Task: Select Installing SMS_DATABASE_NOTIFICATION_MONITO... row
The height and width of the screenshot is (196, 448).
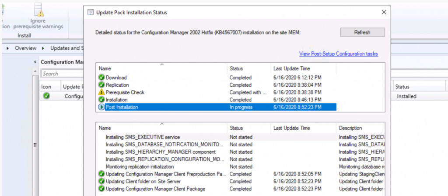Action: coord(241,144)
